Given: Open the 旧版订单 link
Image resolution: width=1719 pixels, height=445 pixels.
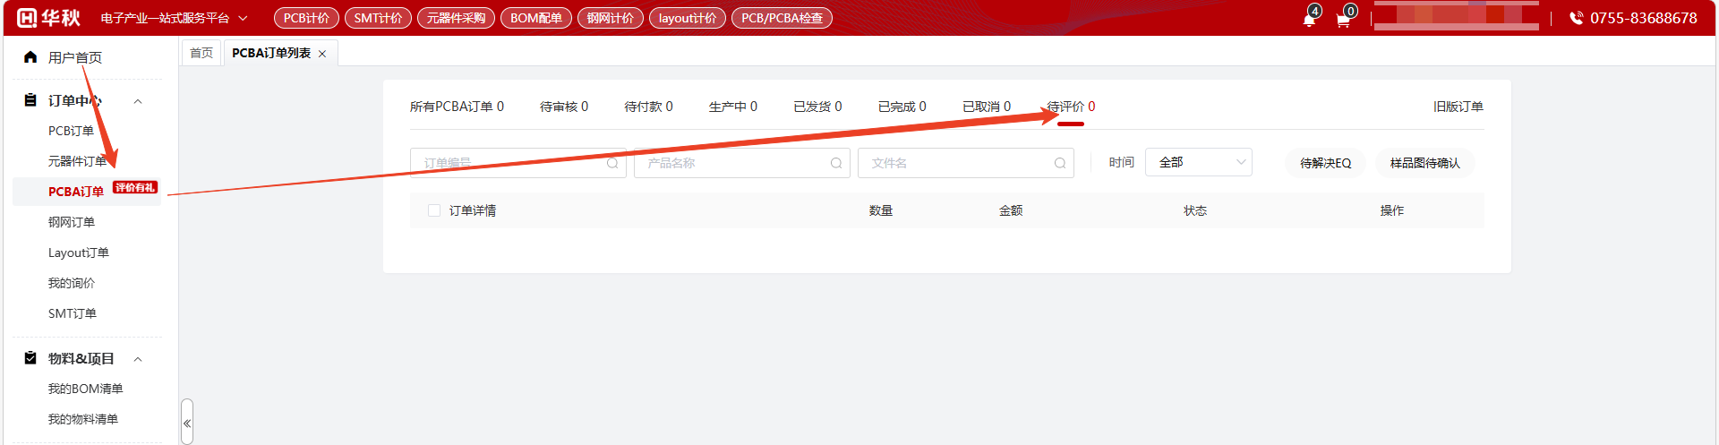Looking at the screenshot, I should [1458, 107].
